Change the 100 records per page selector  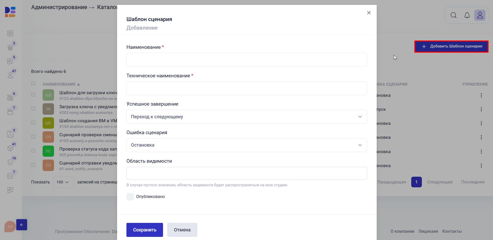click(63, 182)
